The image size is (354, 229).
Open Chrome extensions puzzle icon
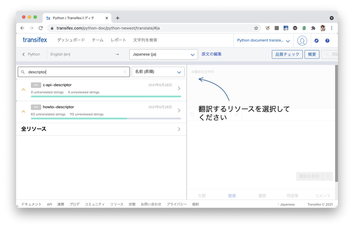pos(313,28)
